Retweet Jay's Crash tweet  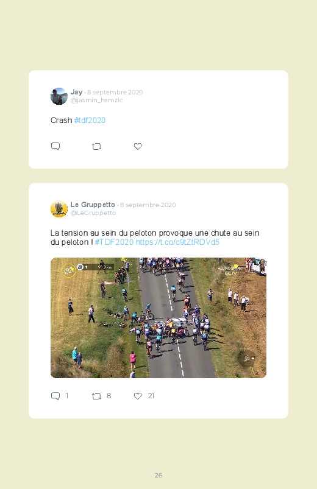[x=96, y=146]
